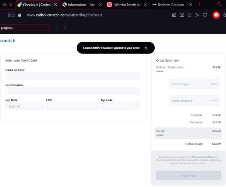The image size is (226, 187).
Task: Click the edit page pencil icon
Action: point(174,15)
